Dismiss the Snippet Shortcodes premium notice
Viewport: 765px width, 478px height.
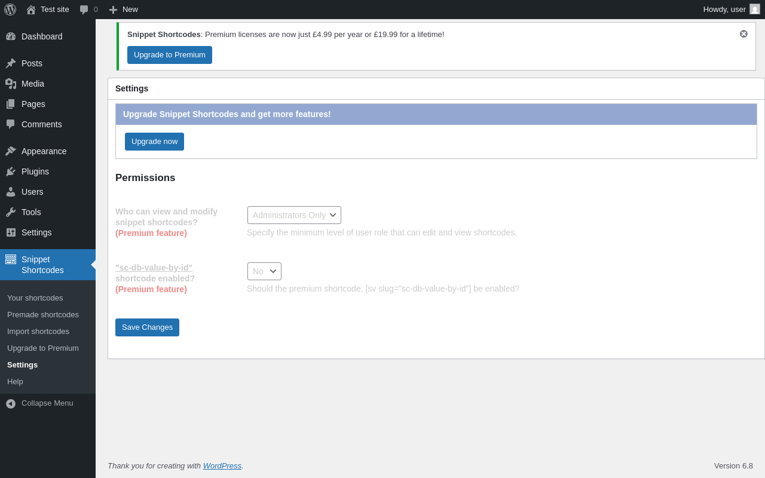click(743, 34)
